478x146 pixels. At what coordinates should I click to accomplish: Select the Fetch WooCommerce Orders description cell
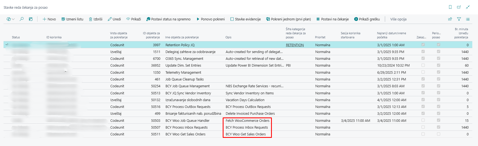coord(247,120)
